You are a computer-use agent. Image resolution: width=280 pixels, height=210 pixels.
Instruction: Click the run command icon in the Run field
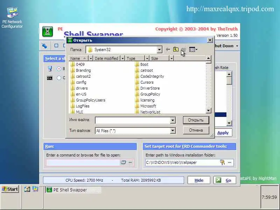tap(123, 162)
